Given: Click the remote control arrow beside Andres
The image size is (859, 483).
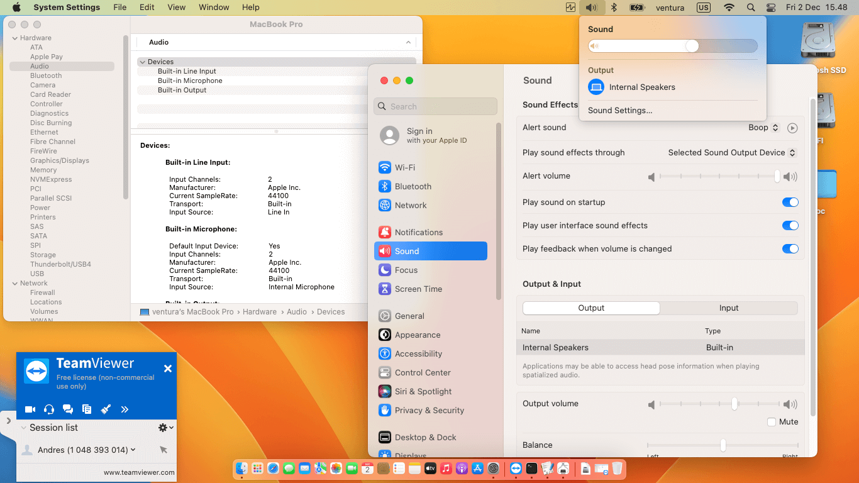Looking at the screenshot, I should click(163, 450).
